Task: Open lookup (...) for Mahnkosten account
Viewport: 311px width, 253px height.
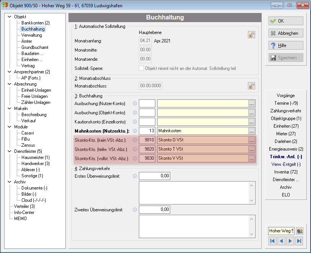Action: click(251, 131)
